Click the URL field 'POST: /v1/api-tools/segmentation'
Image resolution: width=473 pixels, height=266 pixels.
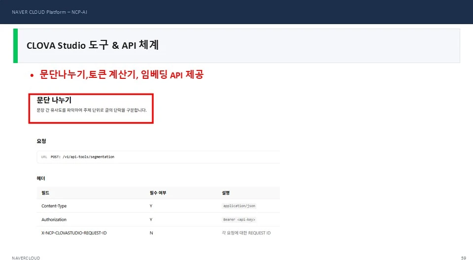[x=158, y=157]
